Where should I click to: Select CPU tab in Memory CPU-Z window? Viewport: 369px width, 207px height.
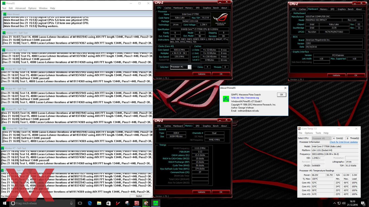pos(159,126)
